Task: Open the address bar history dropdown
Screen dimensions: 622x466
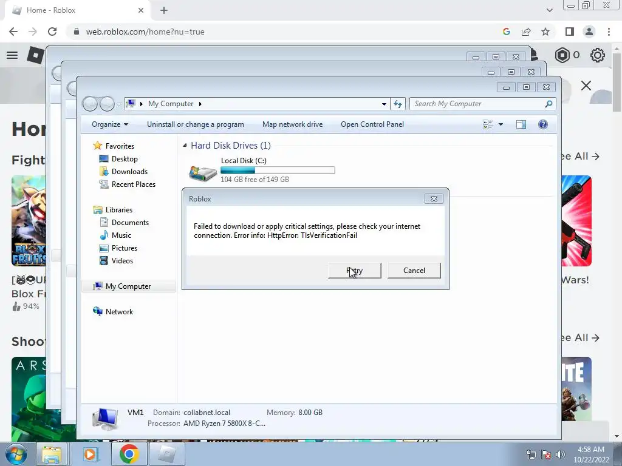Action: pos(384,104)
